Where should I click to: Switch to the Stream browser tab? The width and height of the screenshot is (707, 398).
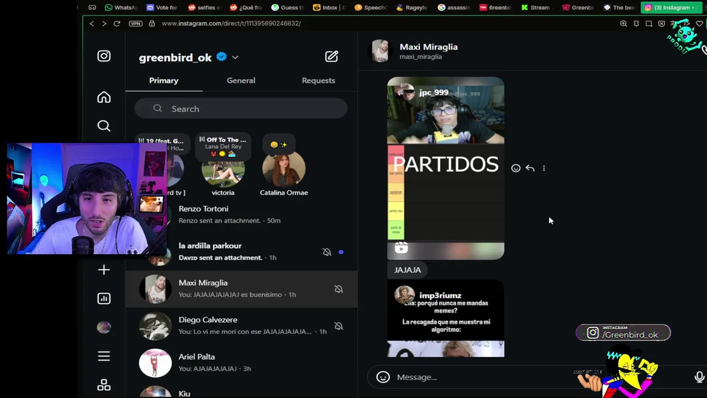(536, 7)
